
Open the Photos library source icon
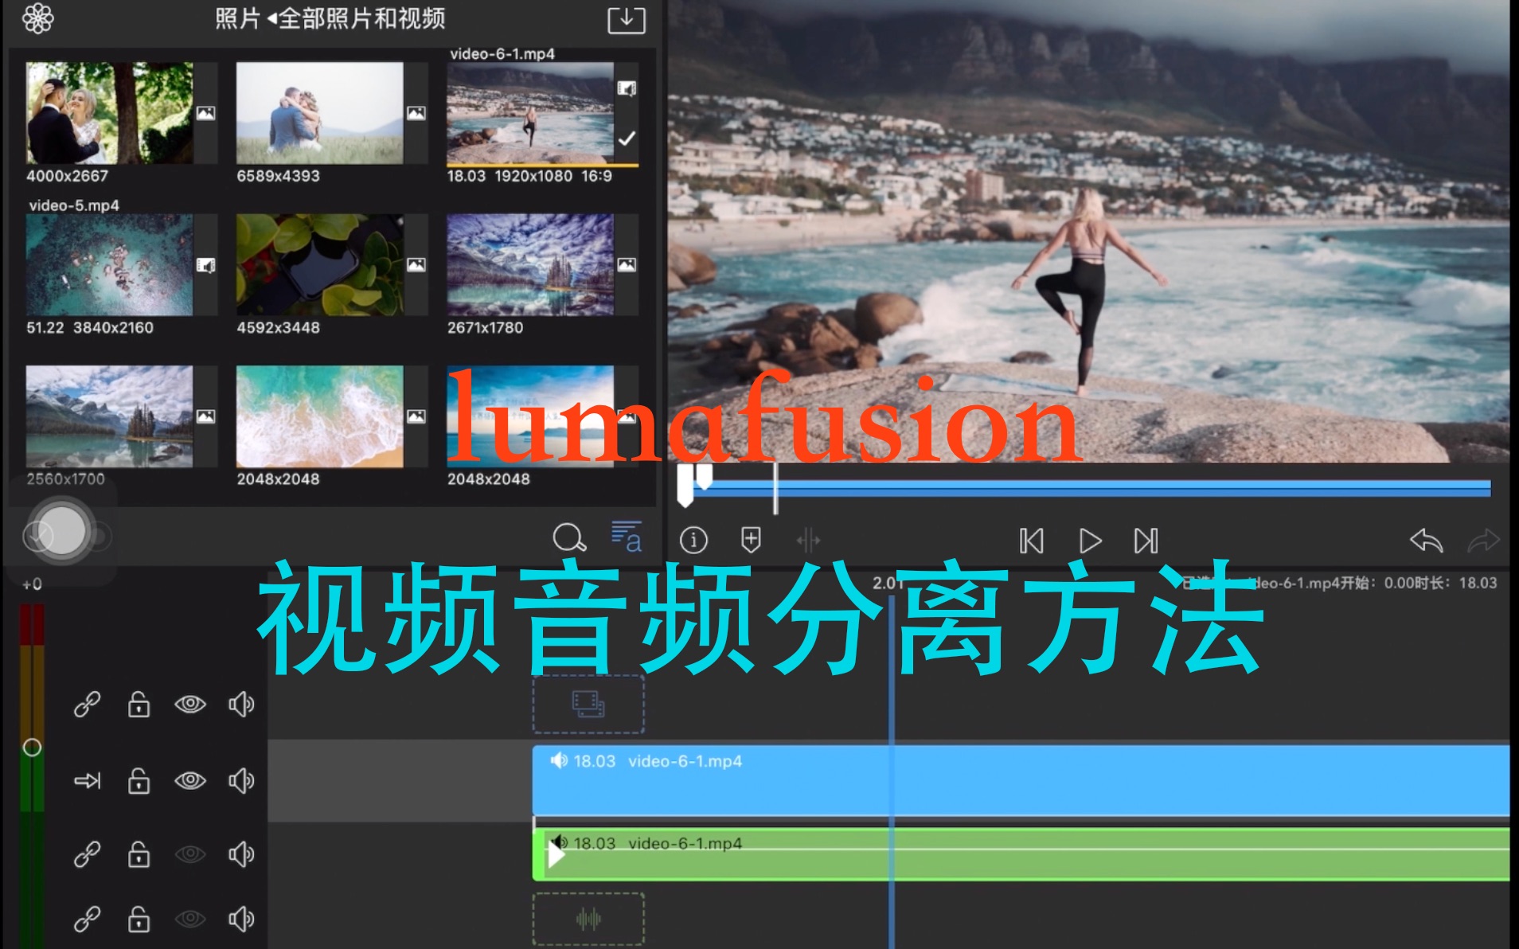pyautogui.click(x=37, y=18)
